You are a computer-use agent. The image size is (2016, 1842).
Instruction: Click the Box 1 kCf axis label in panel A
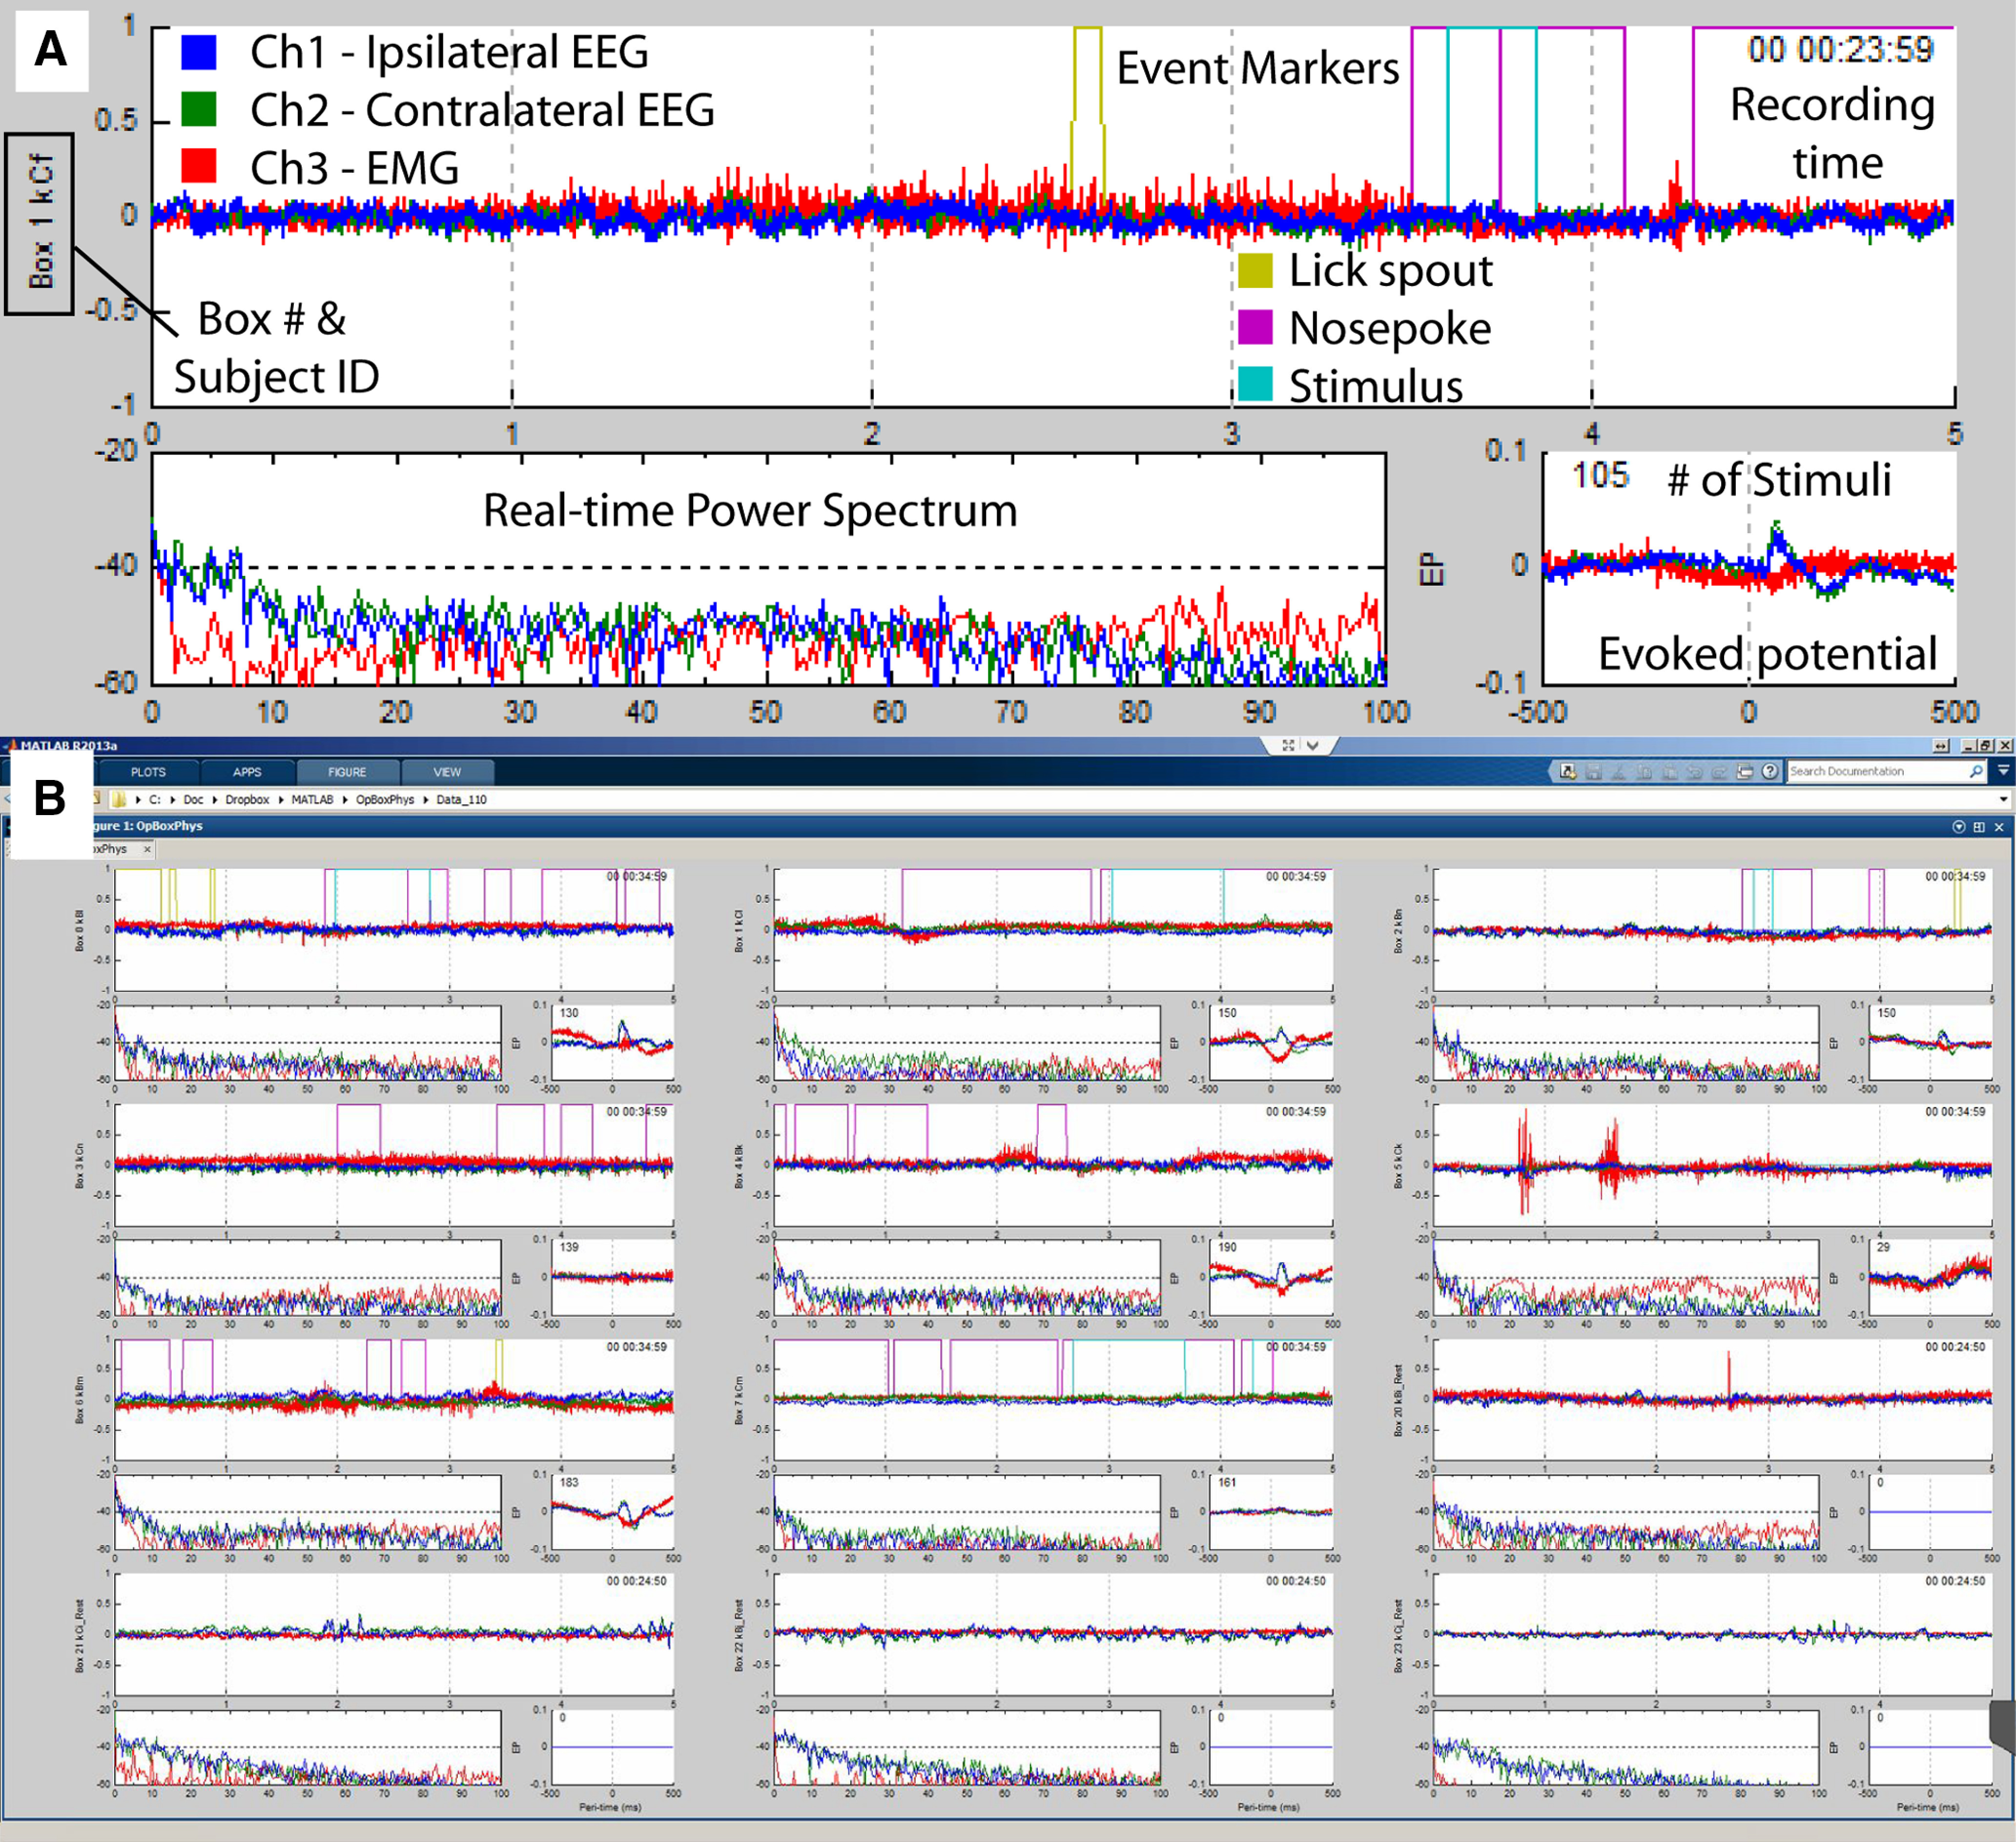pyautogui.click(x=40, y=223)
